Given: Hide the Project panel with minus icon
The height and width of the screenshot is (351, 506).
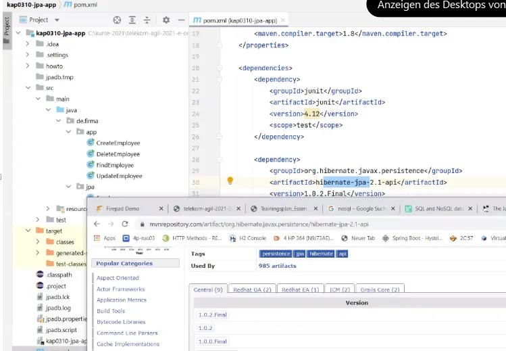Looking at the screenshot, I should click(181, 20).
